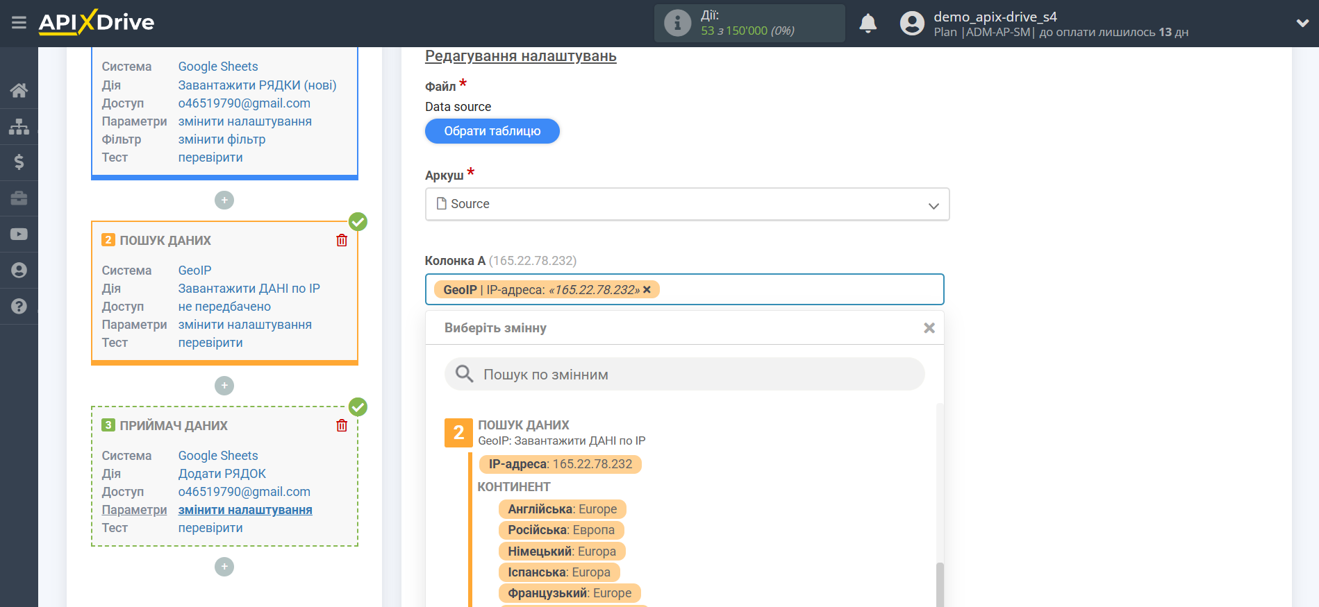
Task: Open the notifications bell
Action: (x=868, y=24)
